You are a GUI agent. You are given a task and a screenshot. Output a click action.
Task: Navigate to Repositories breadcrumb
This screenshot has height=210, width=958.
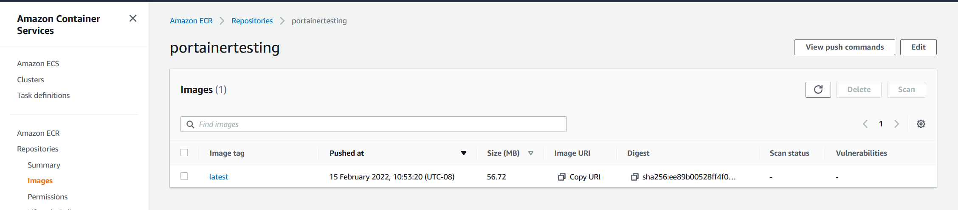[x=252, y=21]
